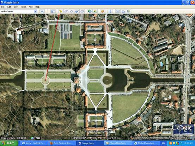Open the File menu

(3, 7)
